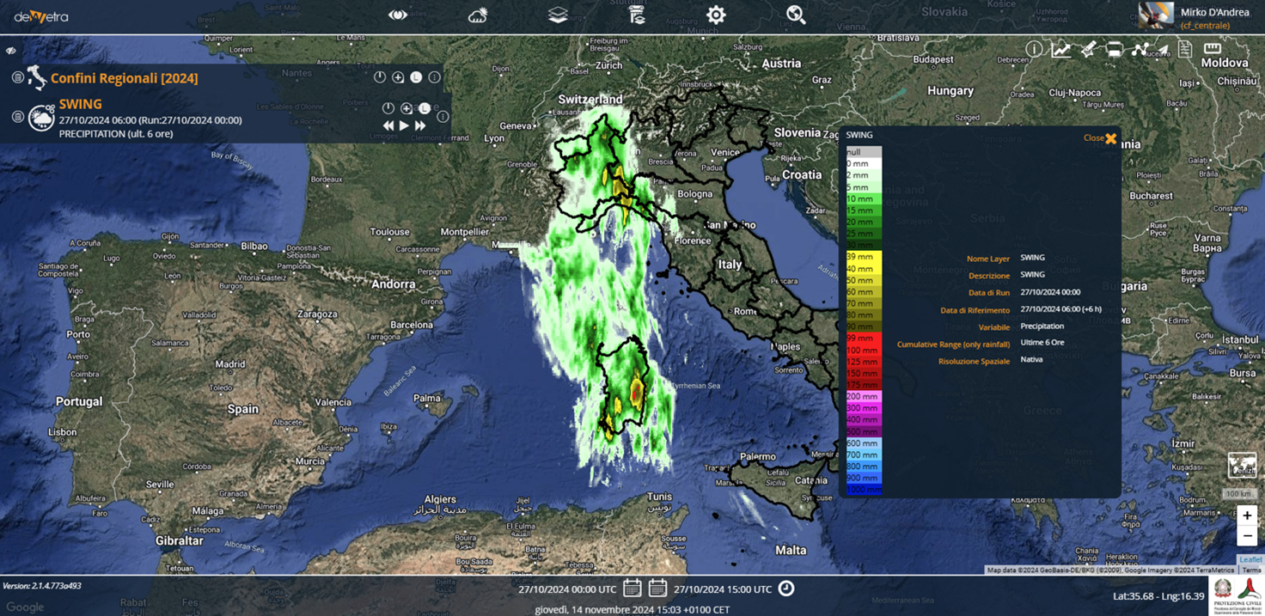
Task: Toggle power for Confini Regionali layer
Action: point(380,77)
